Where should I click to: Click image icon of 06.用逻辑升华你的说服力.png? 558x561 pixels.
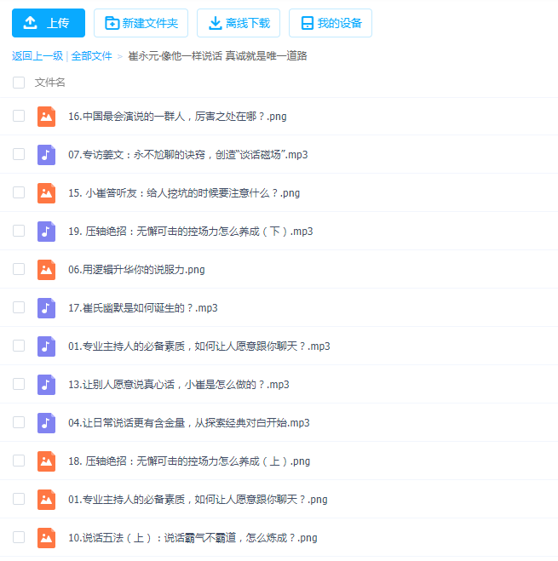coord(46,270)
